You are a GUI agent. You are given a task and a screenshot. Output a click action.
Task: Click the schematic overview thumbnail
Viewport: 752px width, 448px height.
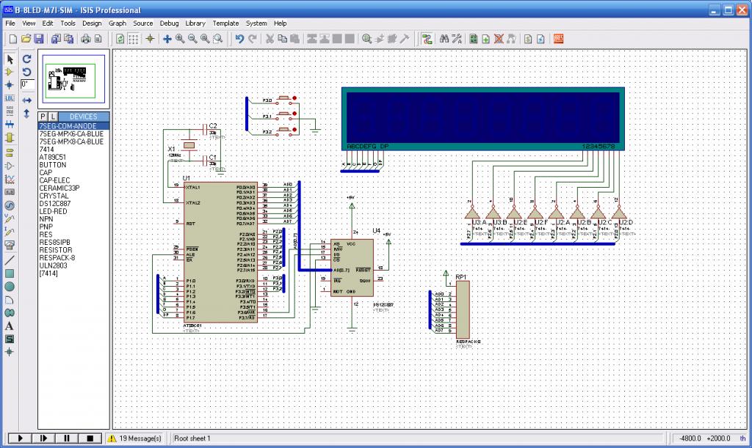73,79
